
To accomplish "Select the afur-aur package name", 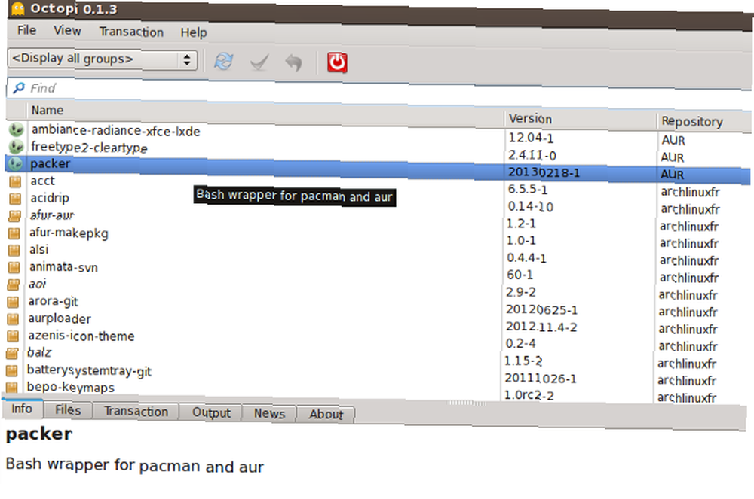I will pyautogui.click(x=52, y=215).
